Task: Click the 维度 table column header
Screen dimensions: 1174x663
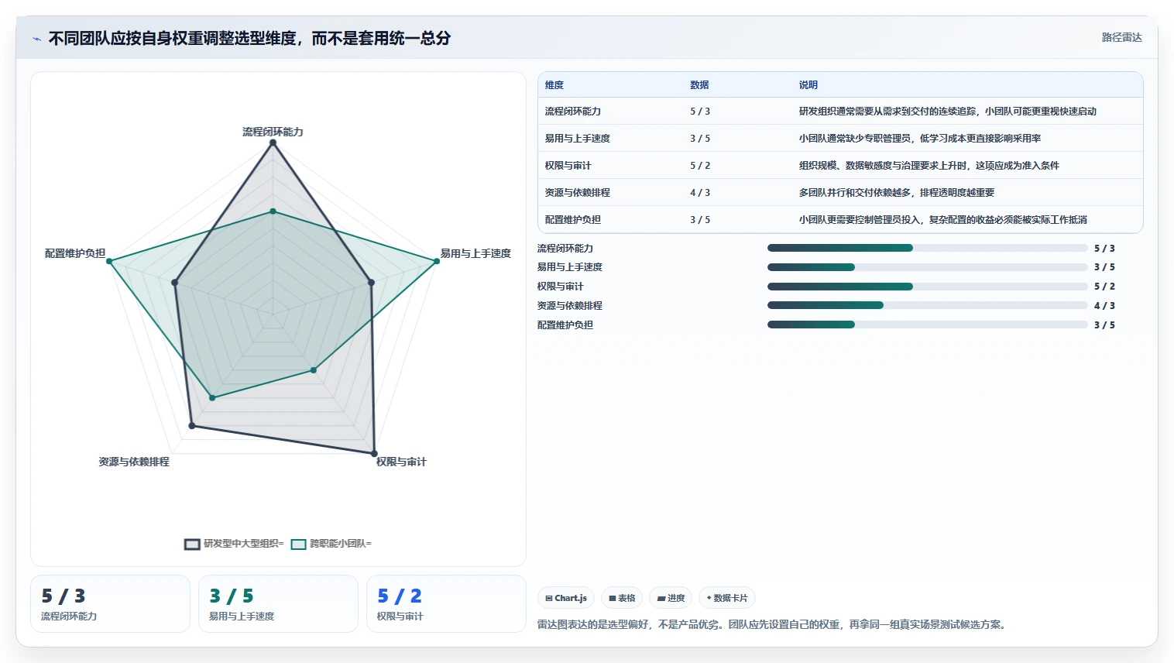Action: (554, 85)
